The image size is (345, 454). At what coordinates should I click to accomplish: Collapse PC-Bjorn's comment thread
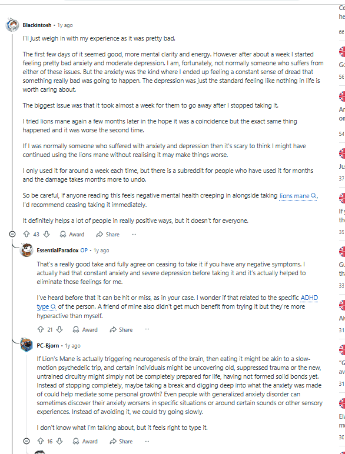pos(26,441)
